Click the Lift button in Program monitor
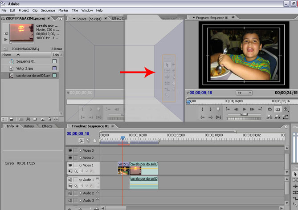 point(269,117)
